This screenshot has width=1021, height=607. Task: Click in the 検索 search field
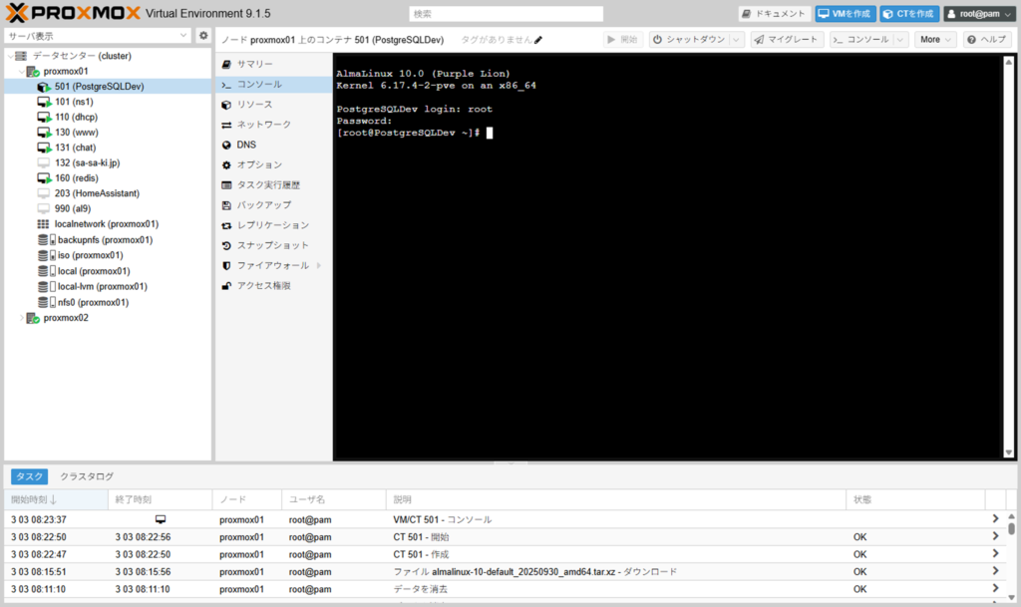(506, 14)
